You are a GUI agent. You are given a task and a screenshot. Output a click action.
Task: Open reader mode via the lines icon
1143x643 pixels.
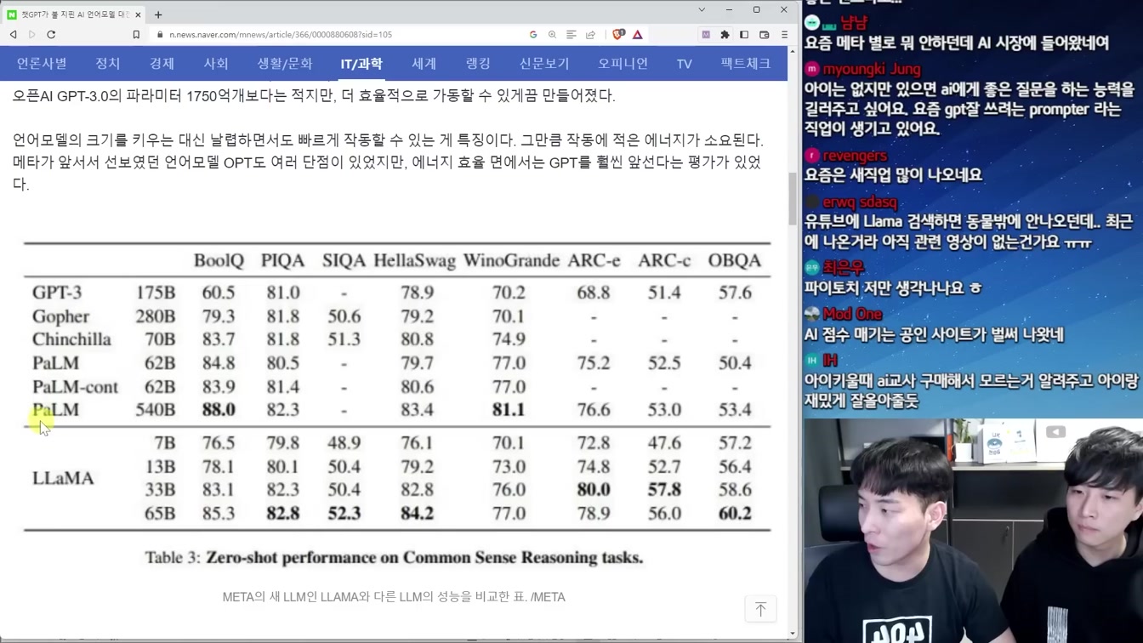(x=571, y=35)
